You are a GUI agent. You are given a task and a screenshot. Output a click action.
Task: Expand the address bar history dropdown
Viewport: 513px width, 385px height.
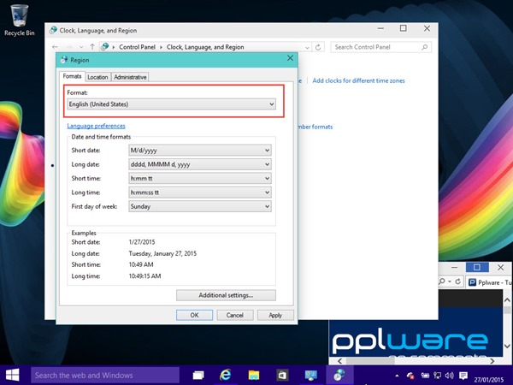coord(307,47)
